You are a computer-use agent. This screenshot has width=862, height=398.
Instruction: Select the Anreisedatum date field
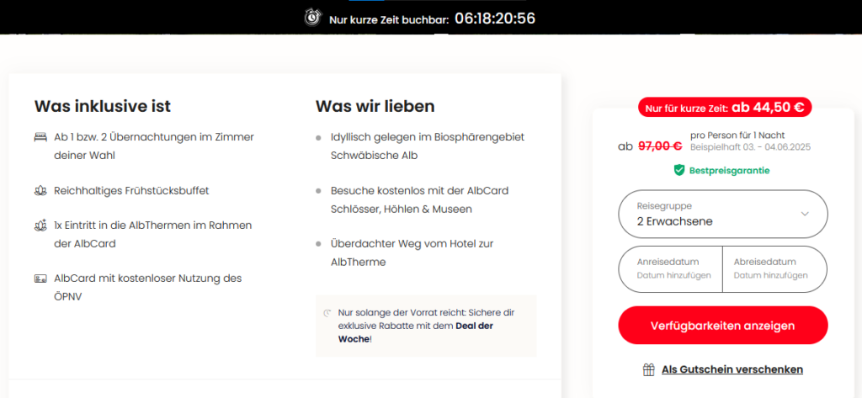pyautogui.click(x=671, y=268)
